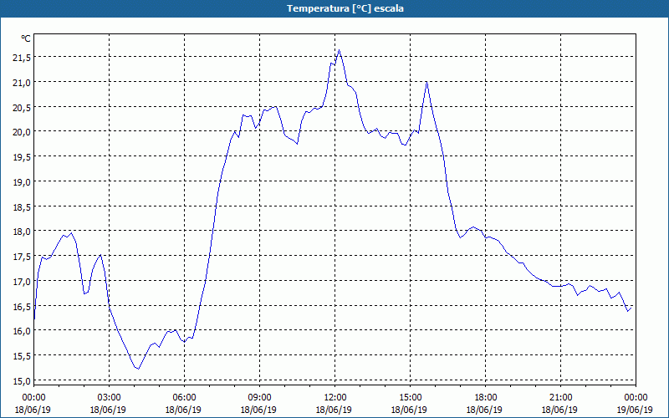
Task: Click the 21:00 time axis label
Action: (560, 398)
